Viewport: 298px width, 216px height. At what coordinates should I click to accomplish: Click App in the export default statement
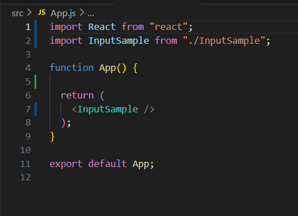(x=140, y=164)
